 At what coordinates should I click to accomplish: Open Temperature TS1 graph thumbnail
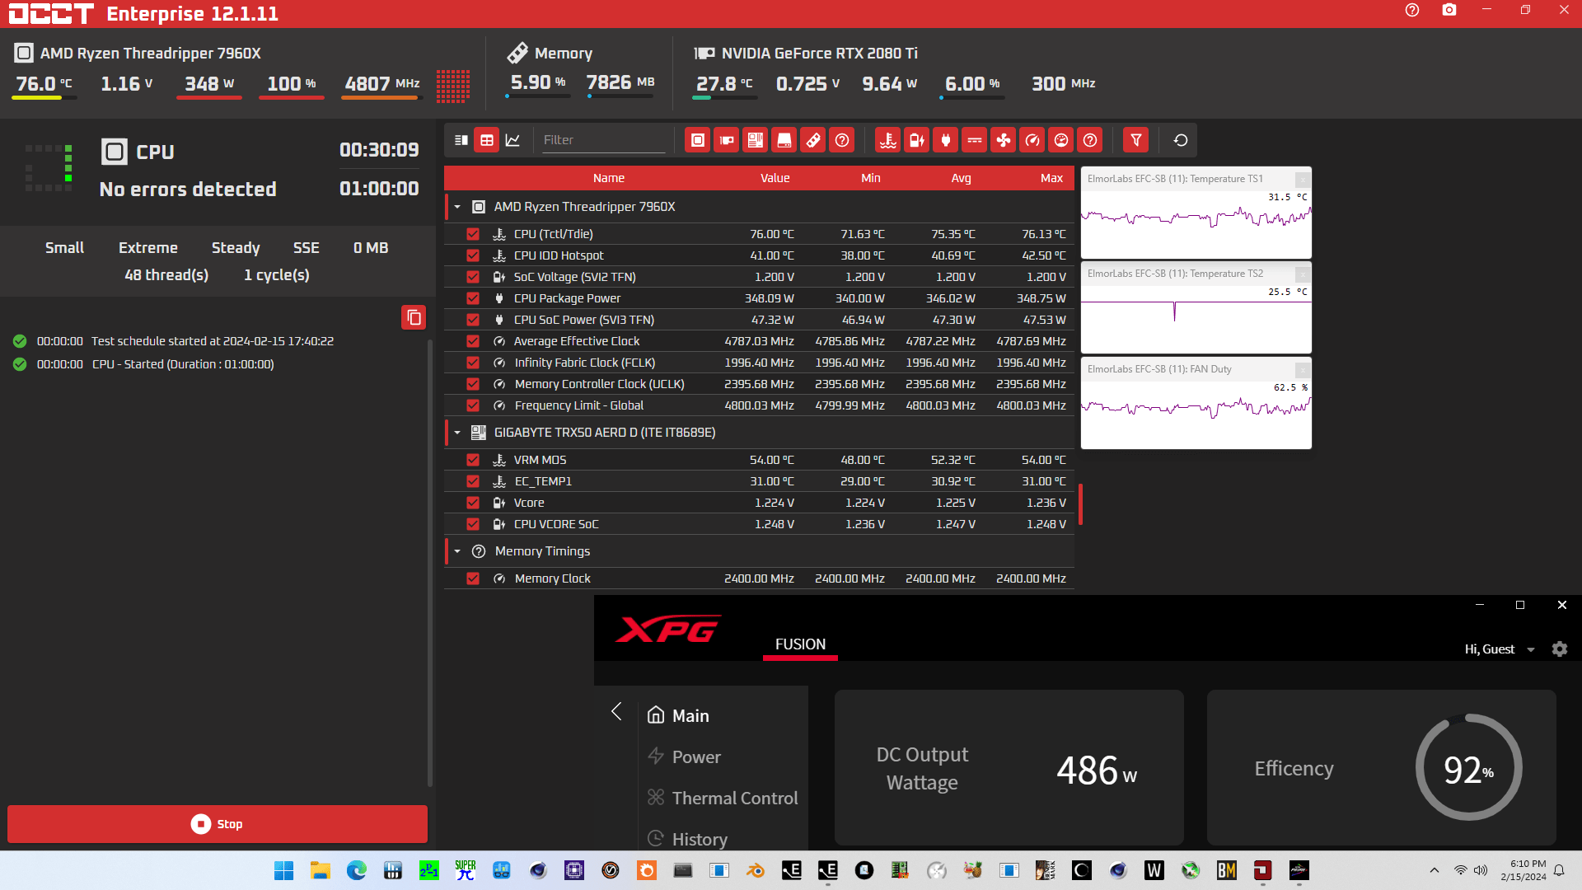(1196, 213)
